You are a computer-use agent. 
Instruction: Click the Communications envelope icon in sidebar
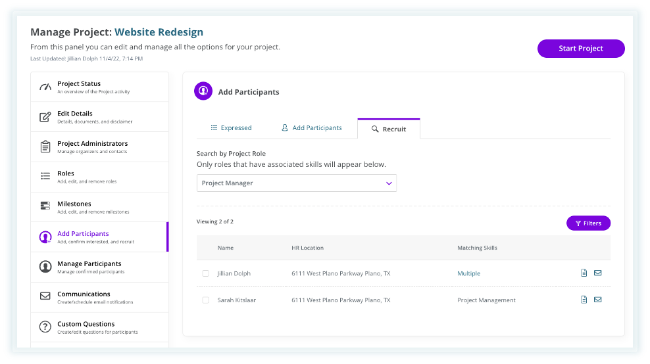45,297
